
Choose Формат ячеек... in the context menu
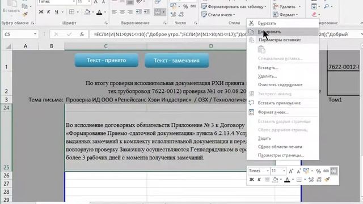(x=283, y=112)
